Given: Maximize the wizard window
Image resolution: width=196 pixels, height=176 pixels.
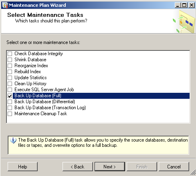Looking at the screenshot, I should pos(184,5).
